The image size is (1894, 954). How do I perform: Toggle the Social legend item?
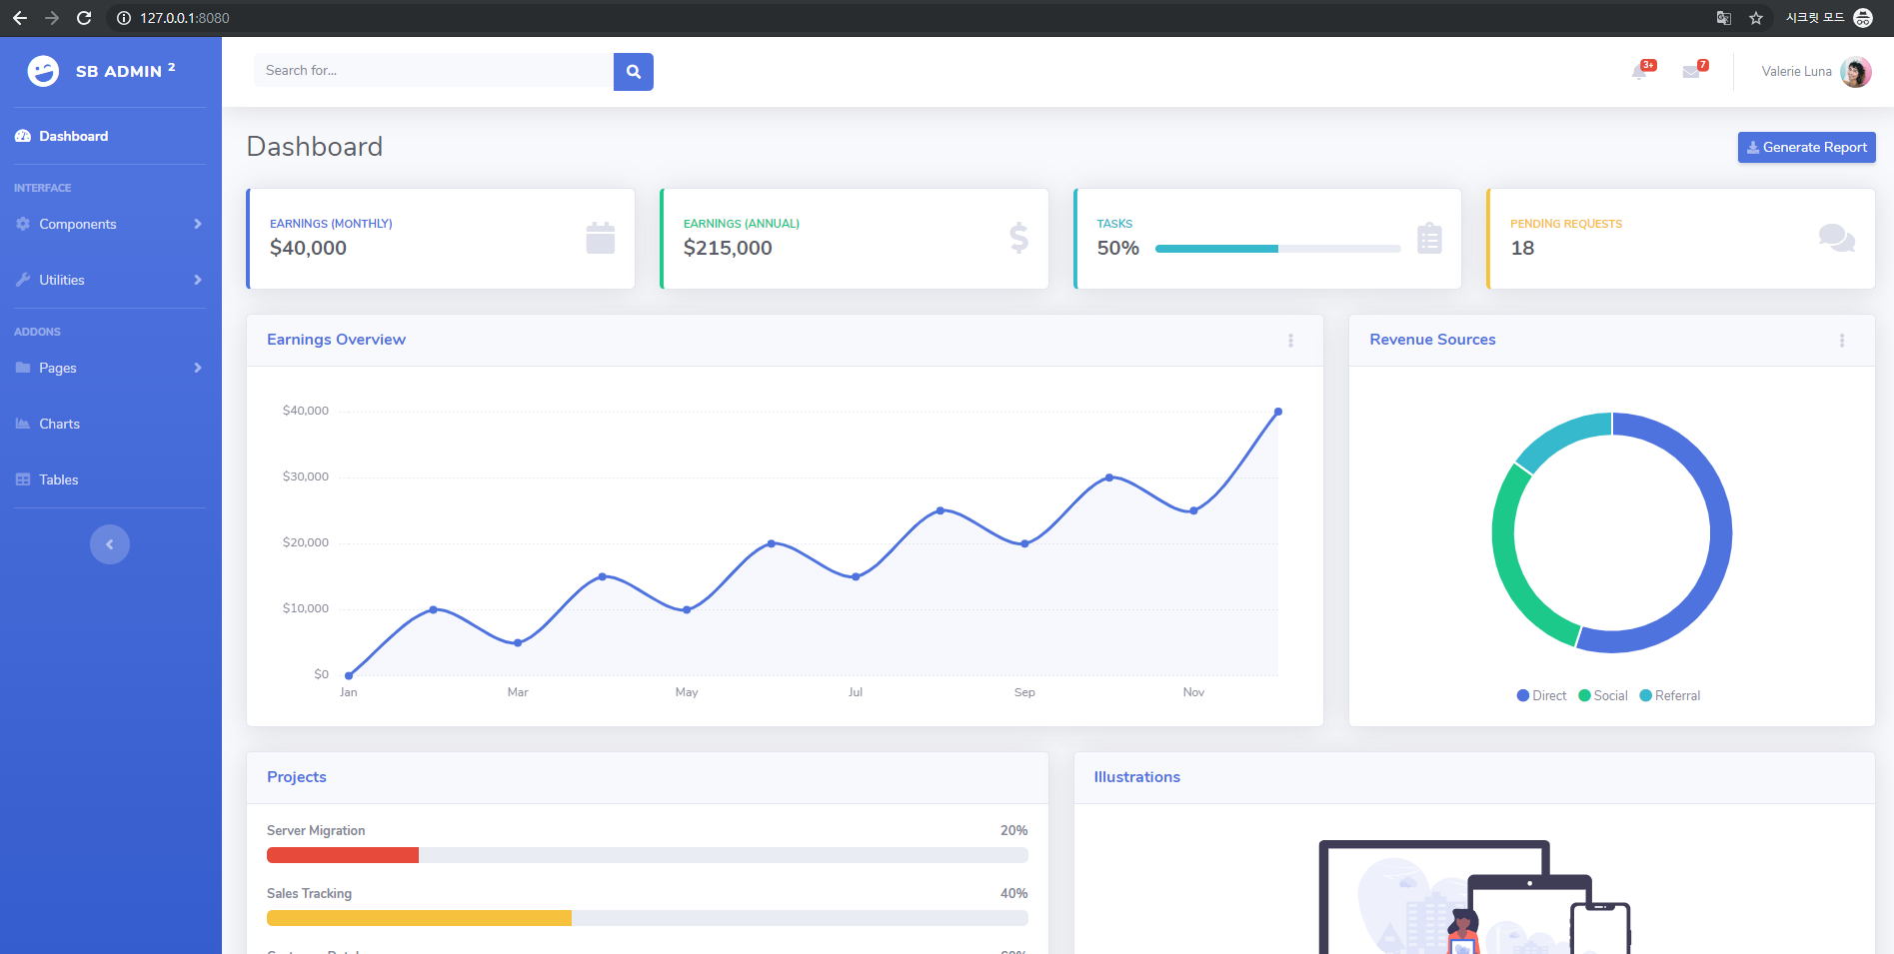[1603, 696]
